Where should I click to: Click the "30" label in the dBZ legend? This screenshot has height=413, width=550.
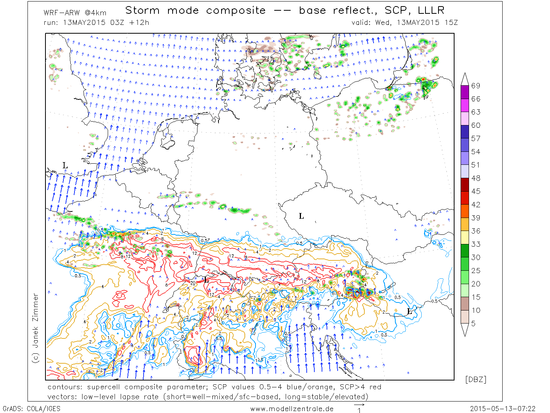click(476, 257)
